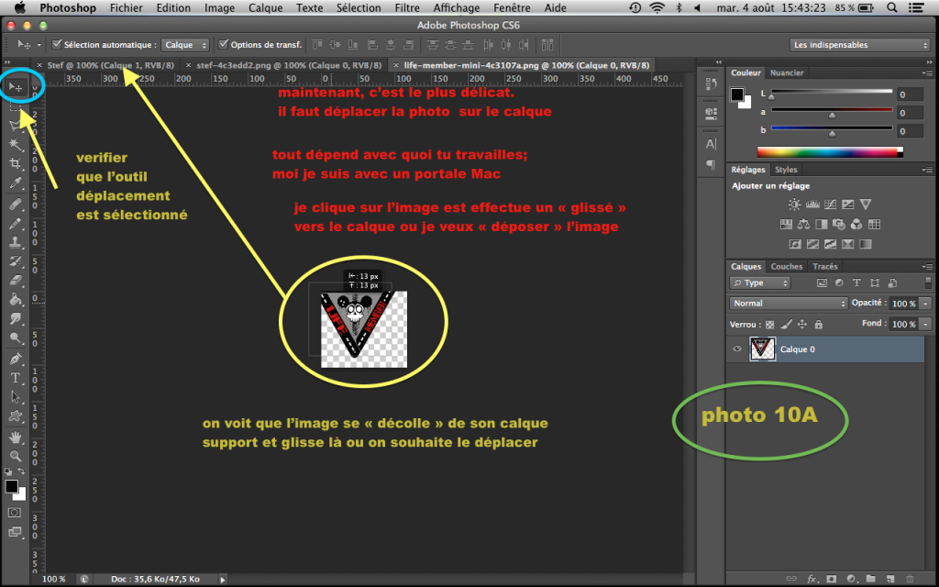
Task: Open the layer filter Type dropdown
Action: (759, 282)
